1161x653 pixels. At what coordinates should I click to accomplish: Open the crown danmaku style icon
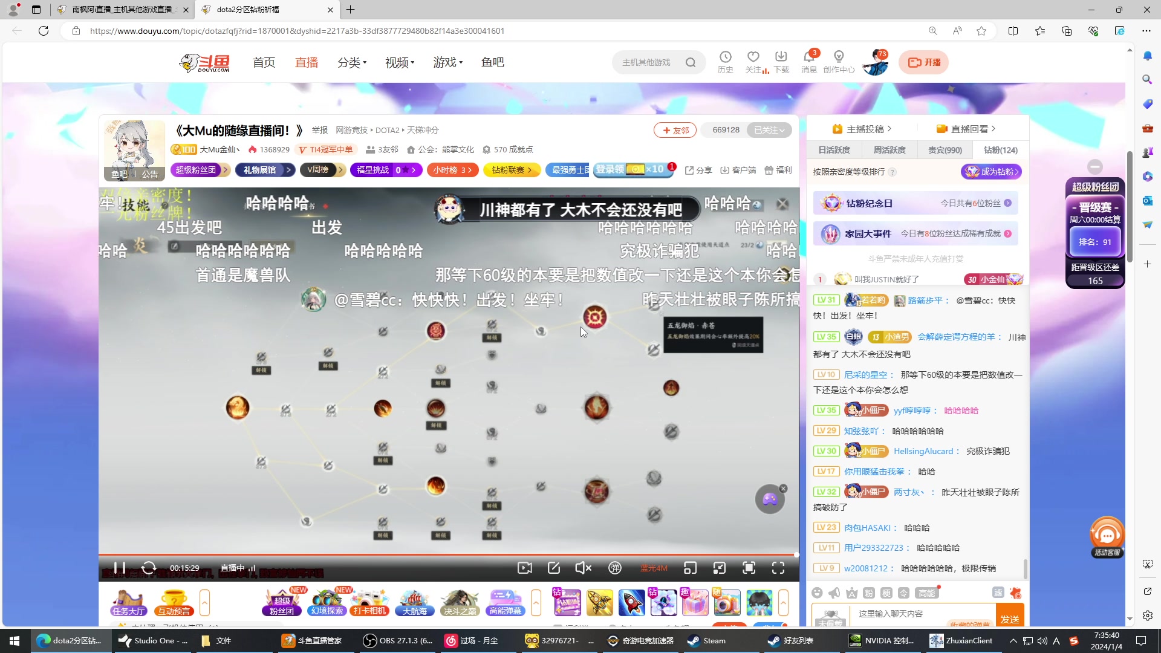[x=851, y=593]
